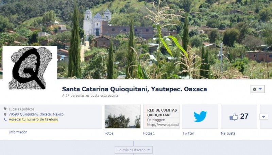Open the Información link
The width and height of the screenshot is (272, 155).
(x=18, y=132)
